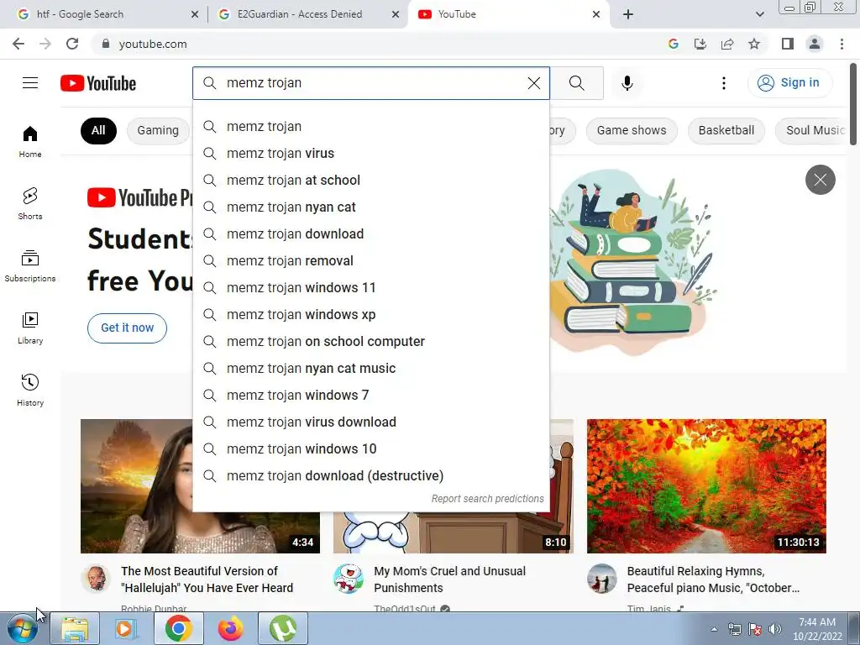Viewport: 860px width, 645px height.
Task: Expand the tab search dropdown arrow
Action: coord(759,14)
